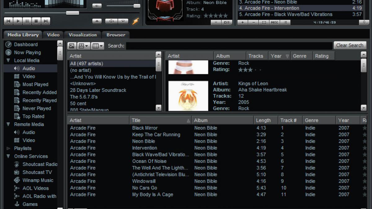Toggle shuffle playback mode
The image size is (372, 209).
111,21
